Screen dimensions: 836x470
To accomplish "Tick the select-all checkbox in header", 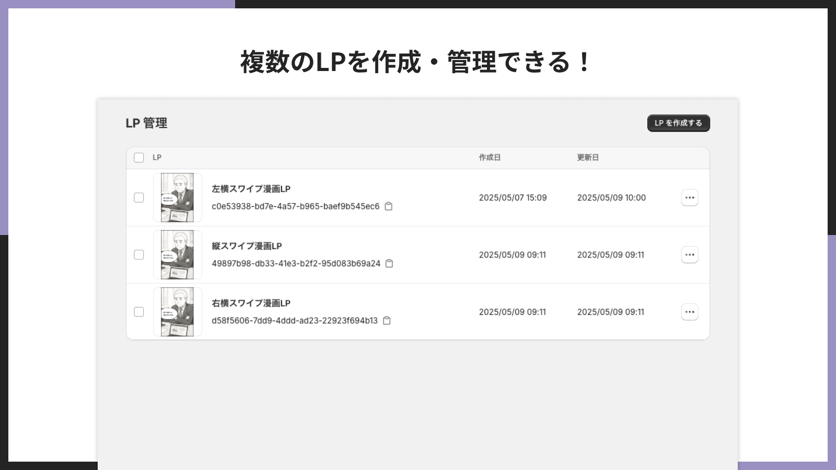I will click(x=139, y=158).
